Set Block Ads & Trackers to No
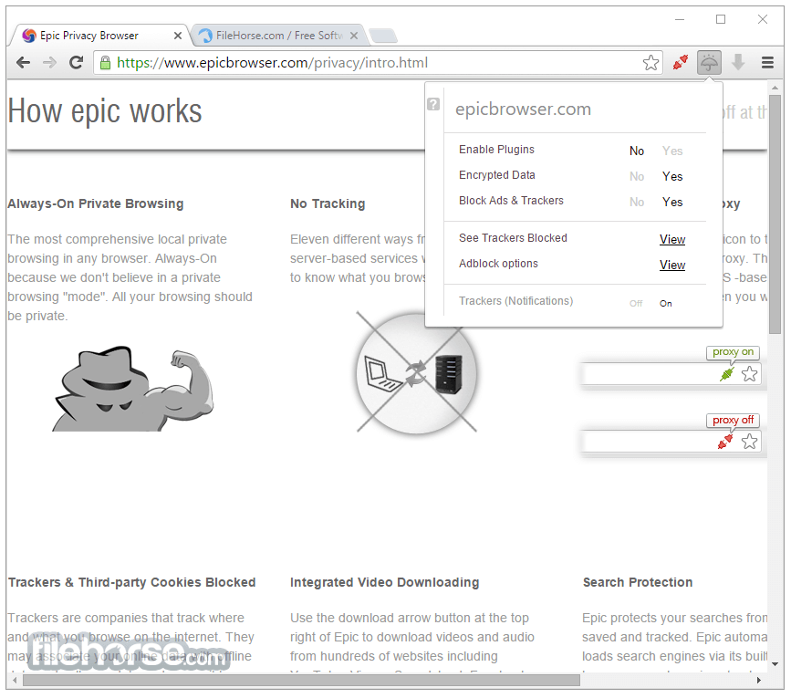The width and height of the screenshot is (791, 698). tap(637, 203)
